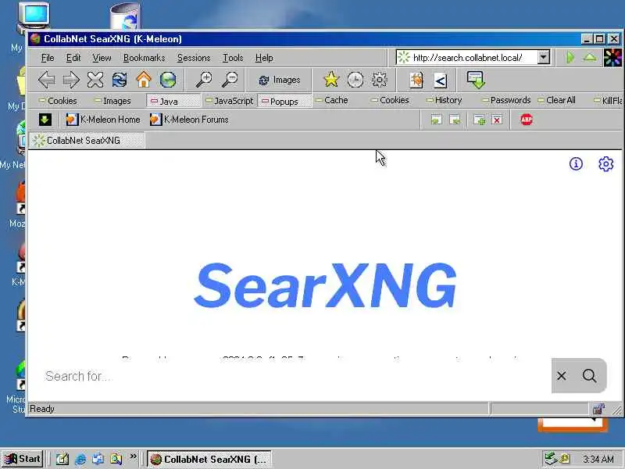Viewport: 625px width, 469px height.
Task: Toggle Cache clearing option
Action: coord(331,100)
